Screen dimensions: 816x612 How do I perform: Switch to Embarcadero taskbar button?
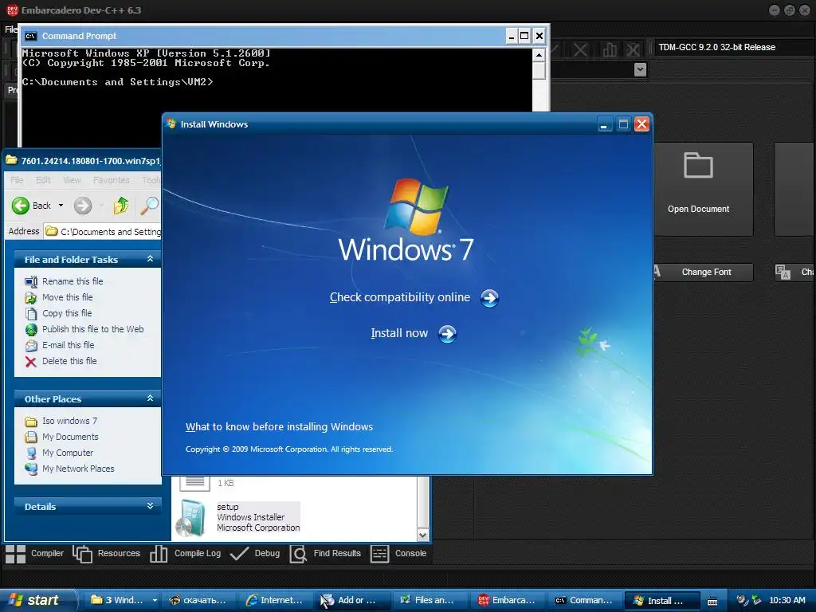click(x=507, y=601)
